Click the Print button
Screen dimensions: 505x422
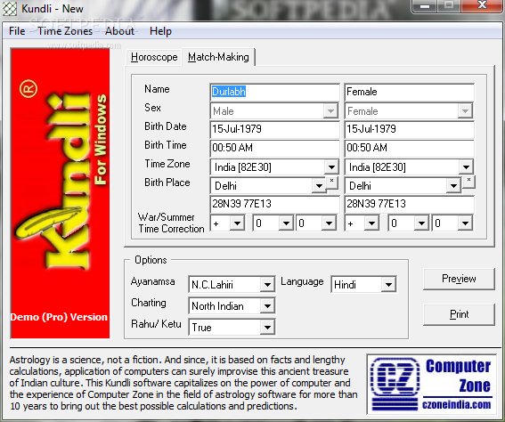pos(459,314)
